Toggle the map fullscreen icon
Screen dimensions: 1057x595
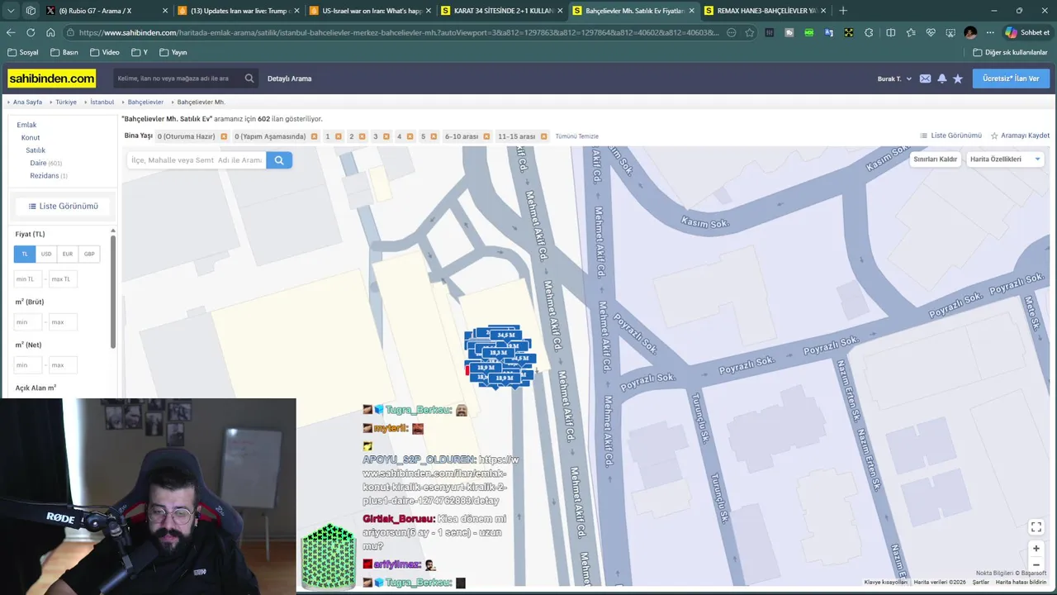tap(1036, 527)
